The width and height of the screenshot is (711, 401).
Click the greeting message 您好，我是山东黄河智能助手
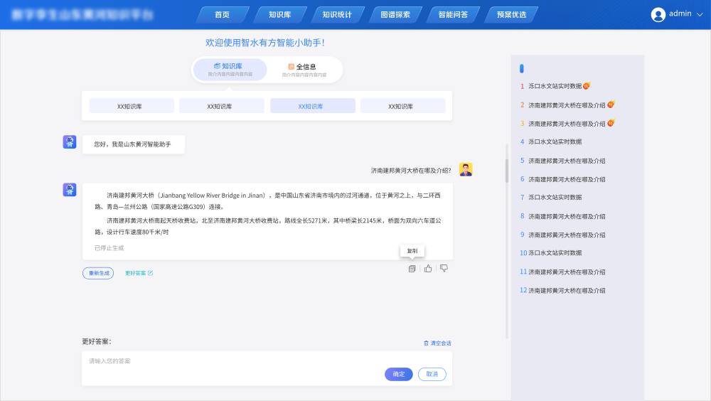pyautogui.click(x=132, y=144)
